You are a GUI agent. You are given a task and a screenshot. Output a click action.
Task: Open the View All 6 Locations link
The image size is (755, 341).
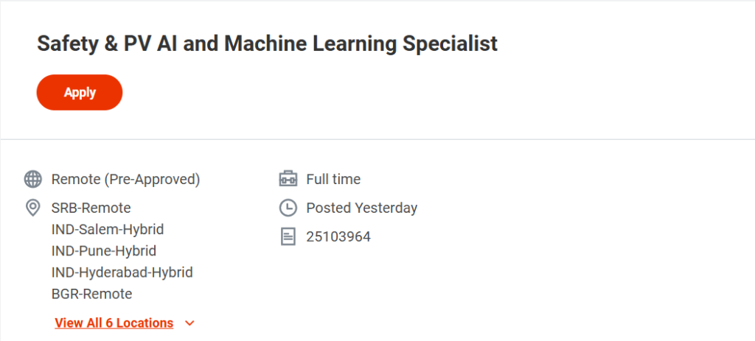pos(114,323)
